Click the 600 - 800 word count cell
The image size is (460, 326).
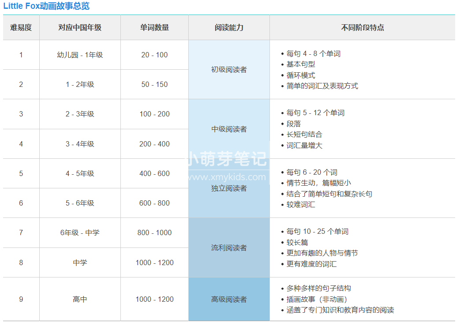point(154,203)
